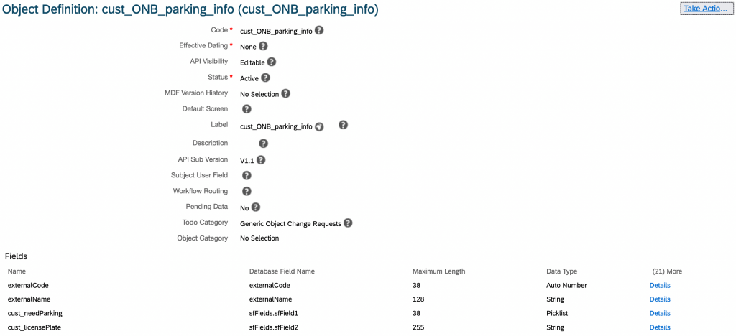Open the Take Action dropdown
Viewport: 736px width, 336px height.
706,9
